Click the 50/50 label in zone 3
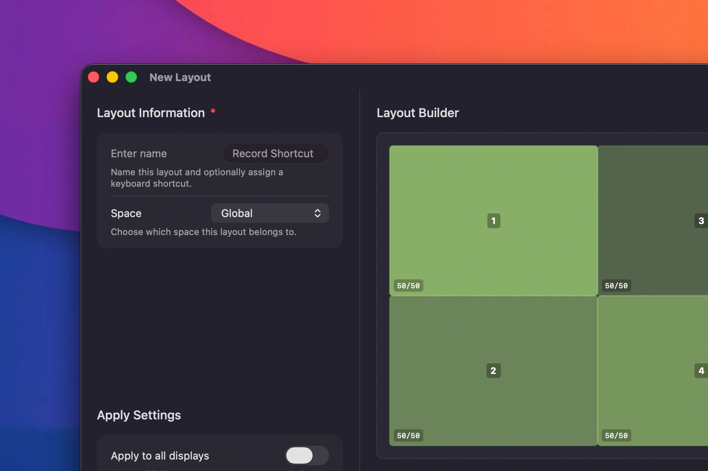This screenshot has width=708, height=471. point(617,285)
